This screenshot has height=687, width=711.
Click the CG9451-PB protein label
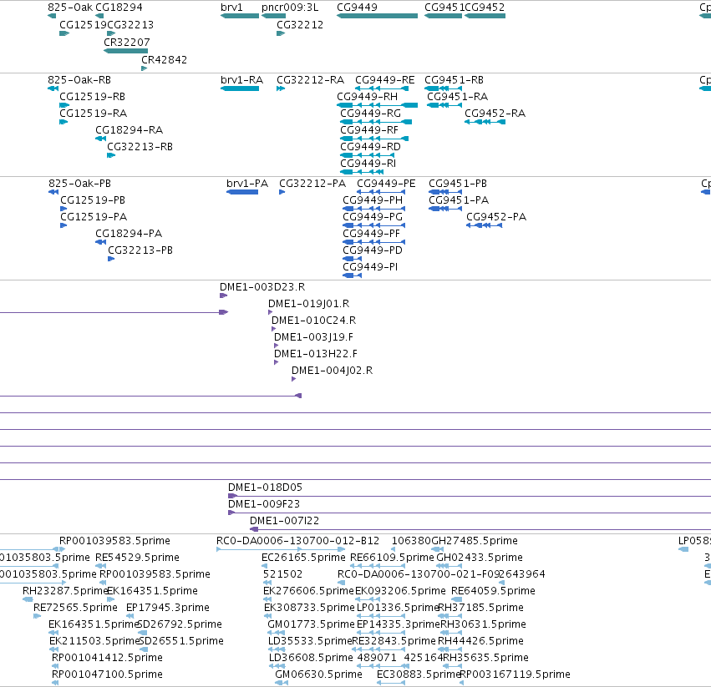[458, 184]
